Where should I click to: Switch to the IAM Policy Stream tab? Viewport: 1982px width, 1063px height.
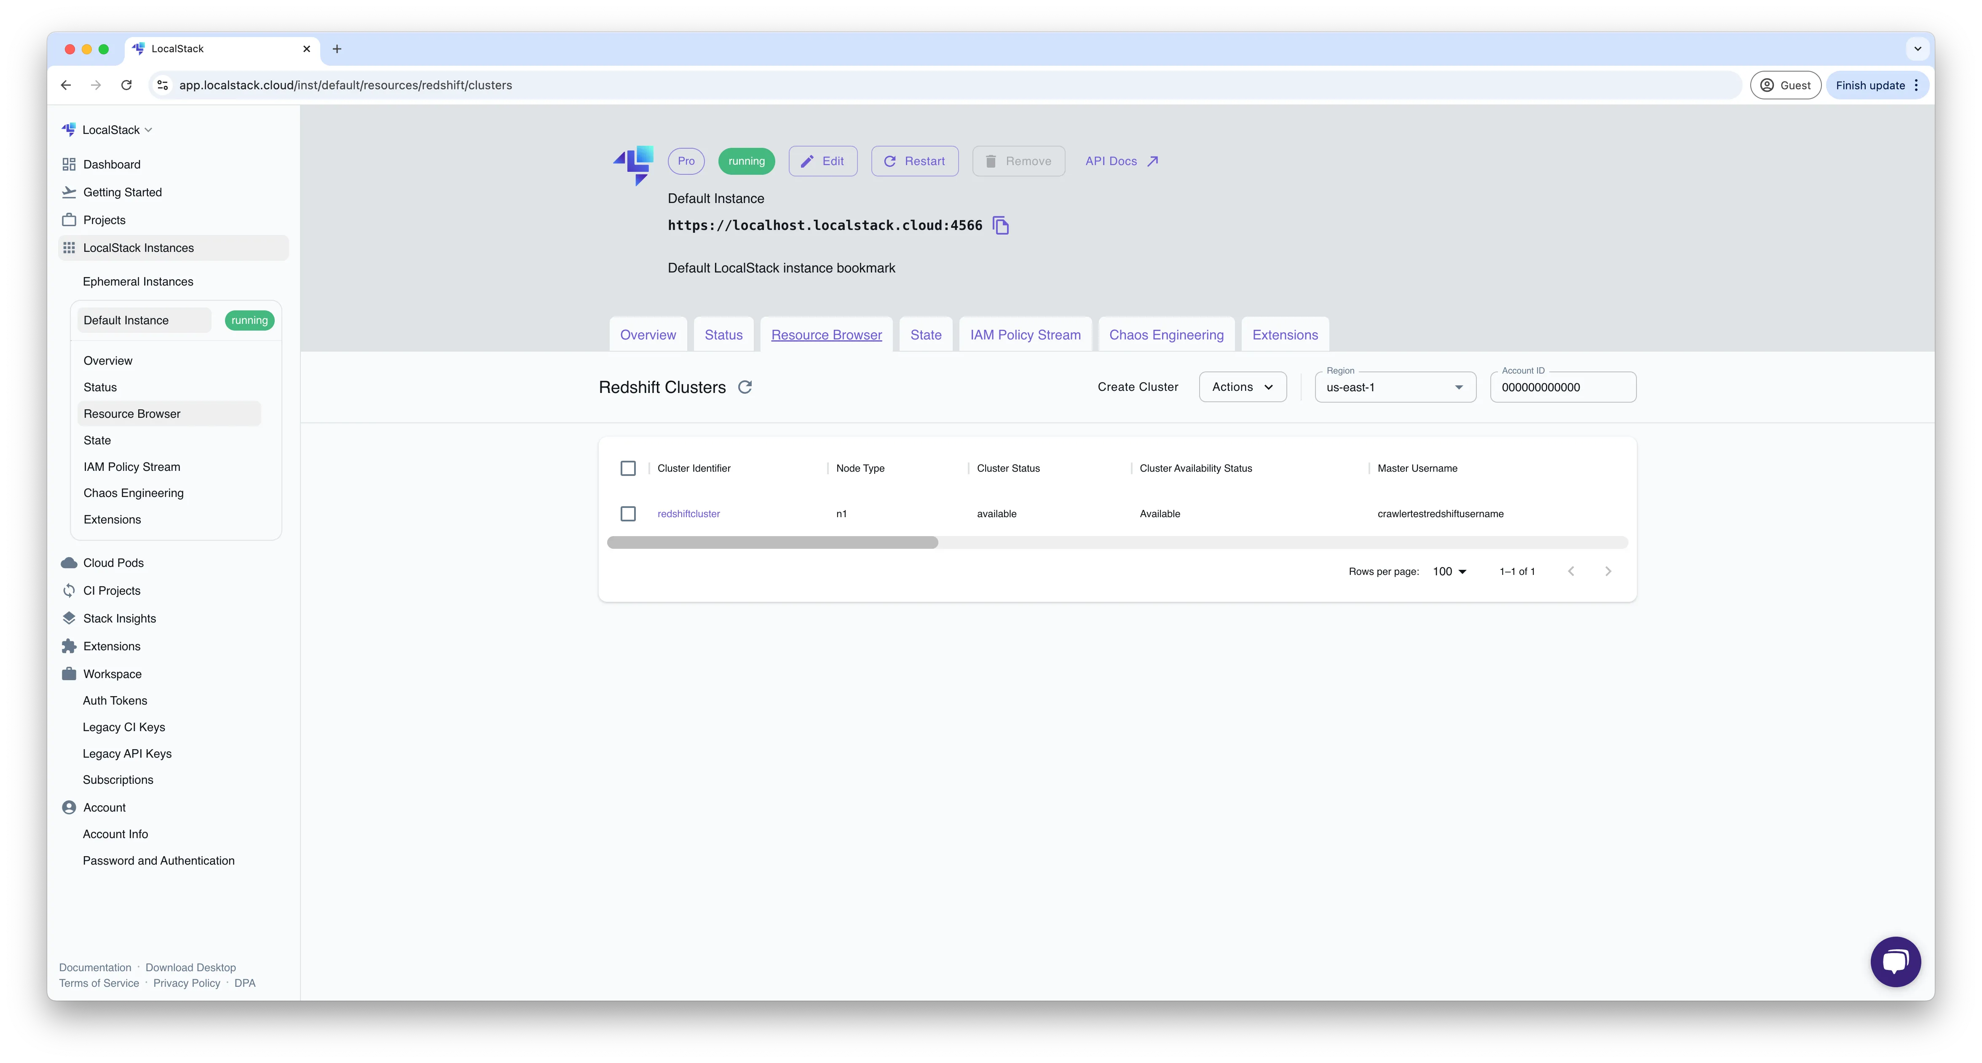1025,334
